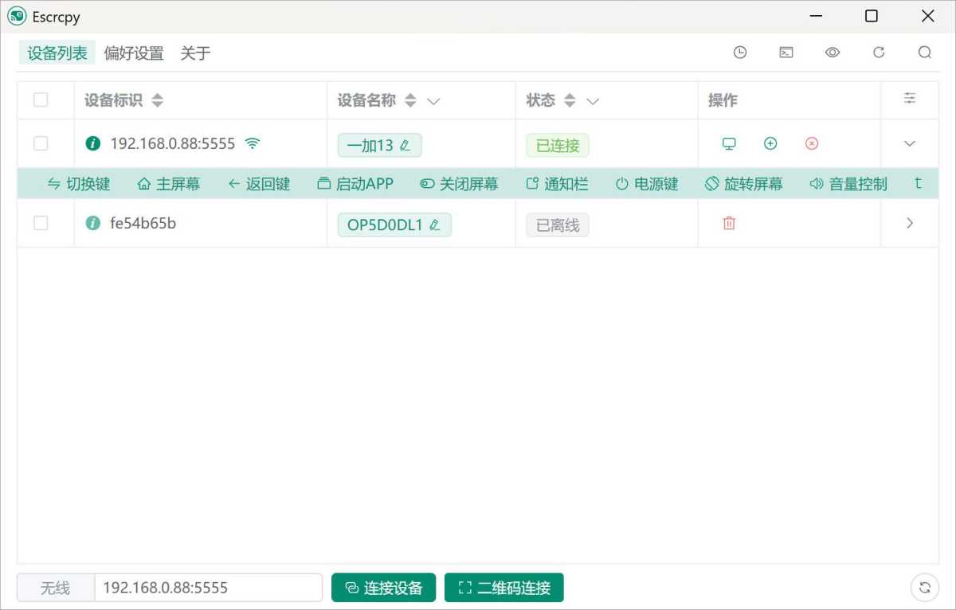956x610 pixels.
Task: Click the history clock icon in toolbar
Action: click(x=740, y=52)
